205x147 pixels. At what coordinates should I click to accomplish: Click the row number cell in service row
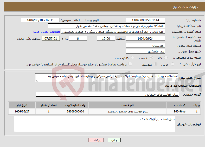[197, 111]
